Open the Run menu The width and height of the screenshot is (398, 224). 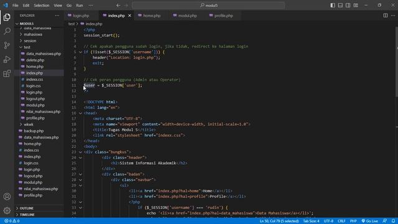pos(80,6)
